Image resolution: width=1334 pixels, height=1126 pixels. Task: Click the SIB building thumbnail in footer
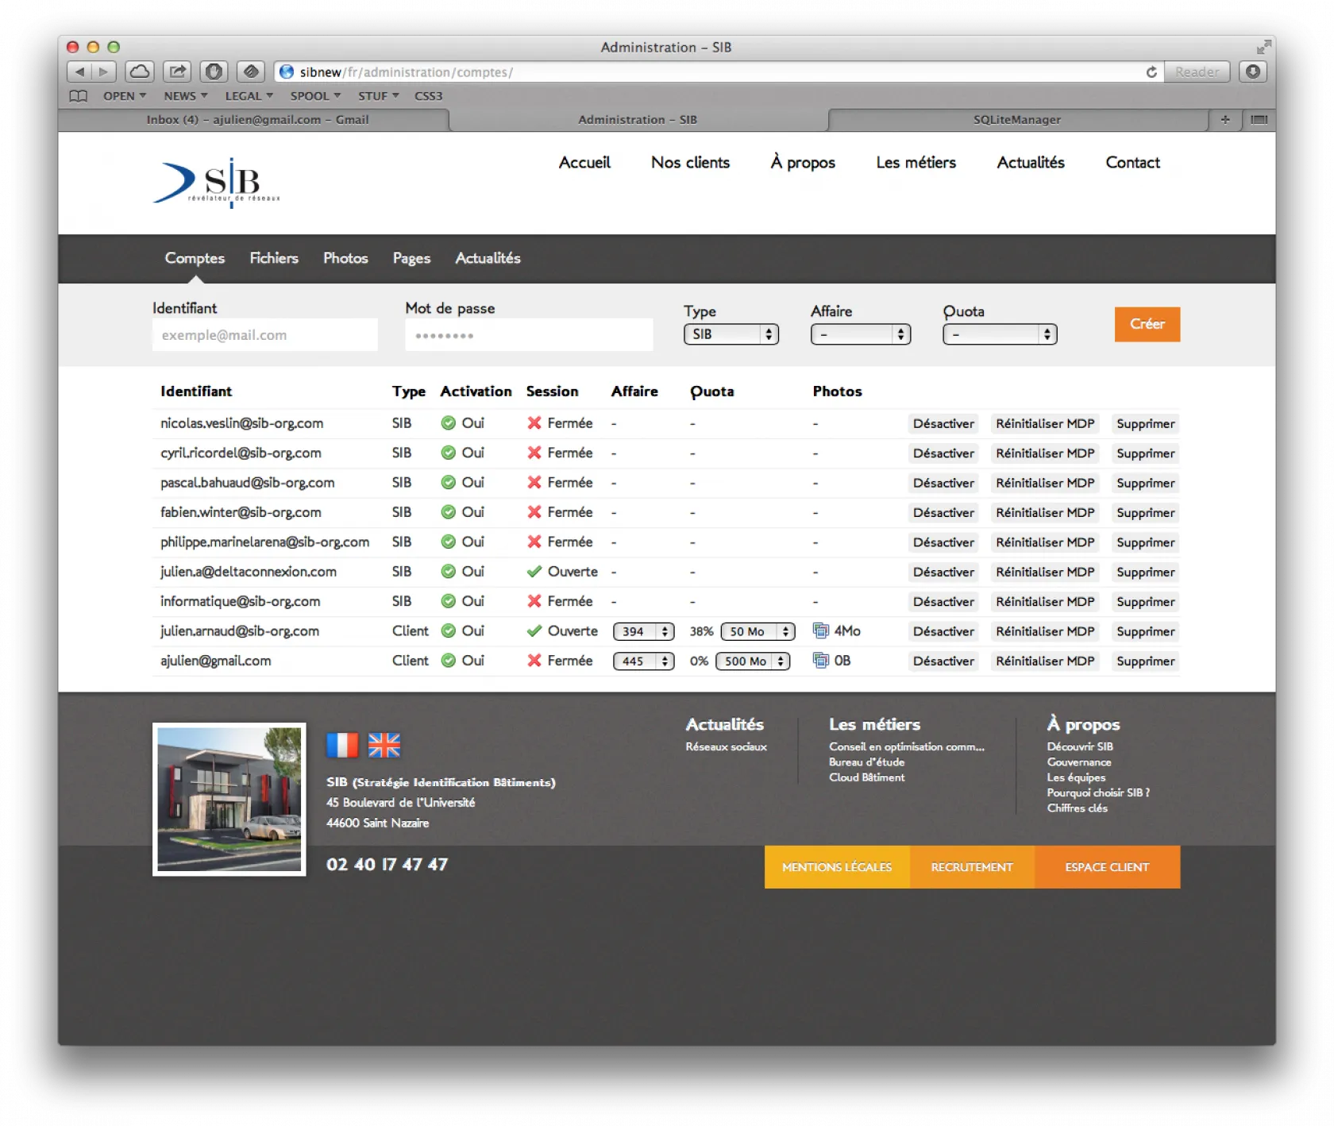click(x=229, y=799)
